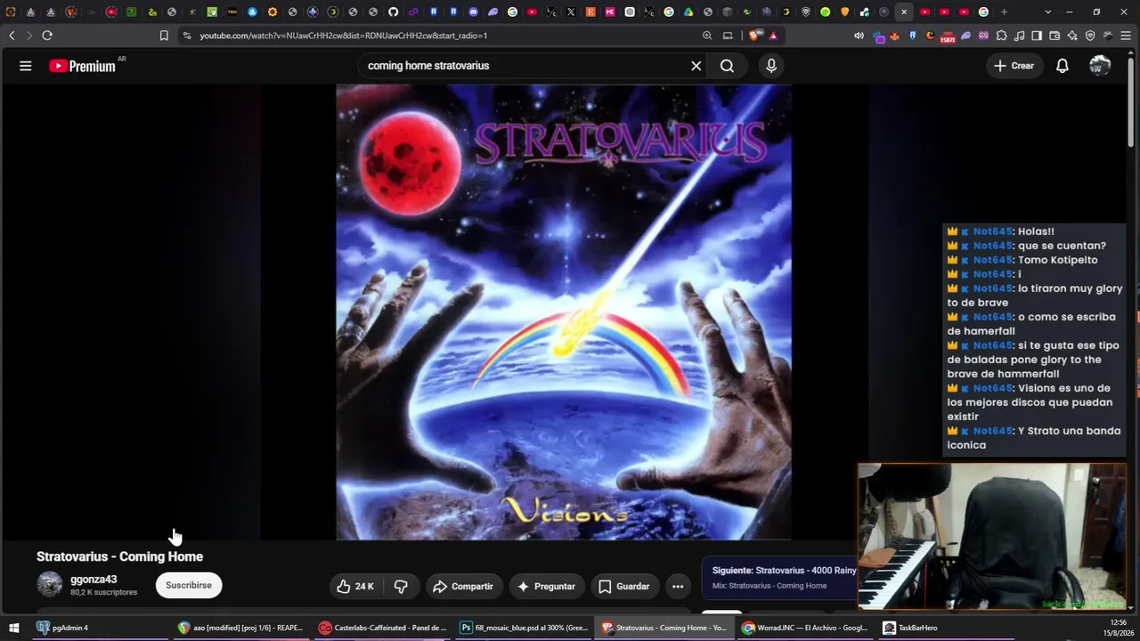Open Worrad.INC Chrome taskbar window
The width and height of the screenshot is (1140, 641).
tap(805, 628)
